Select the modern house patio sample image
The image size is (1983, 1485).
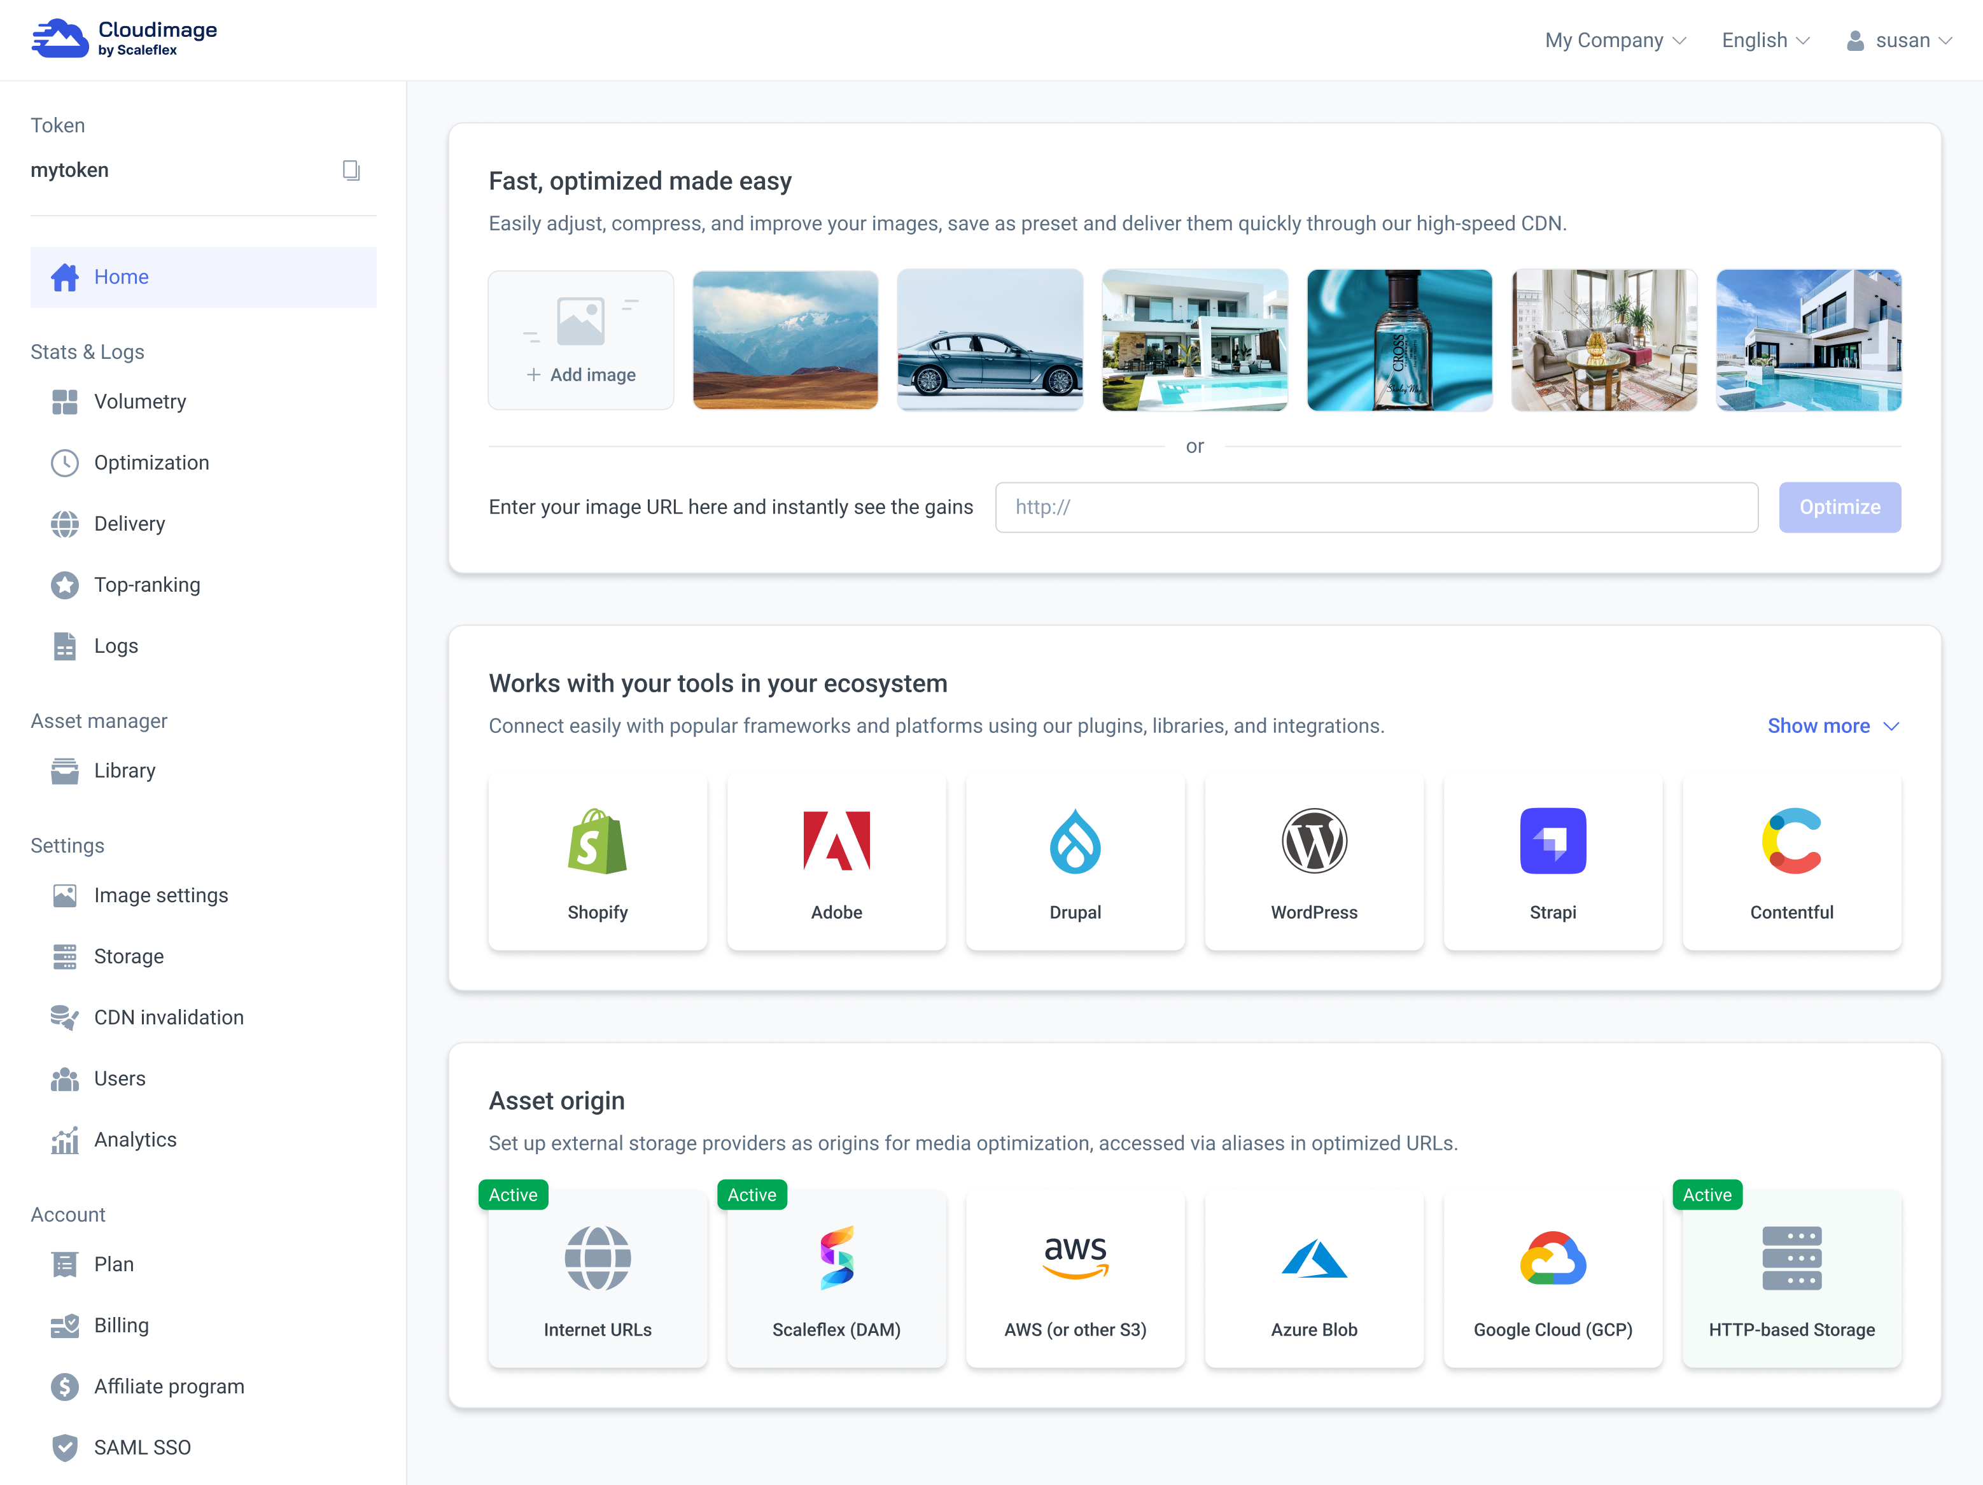pyautogui.click(x=1195, y=340)
